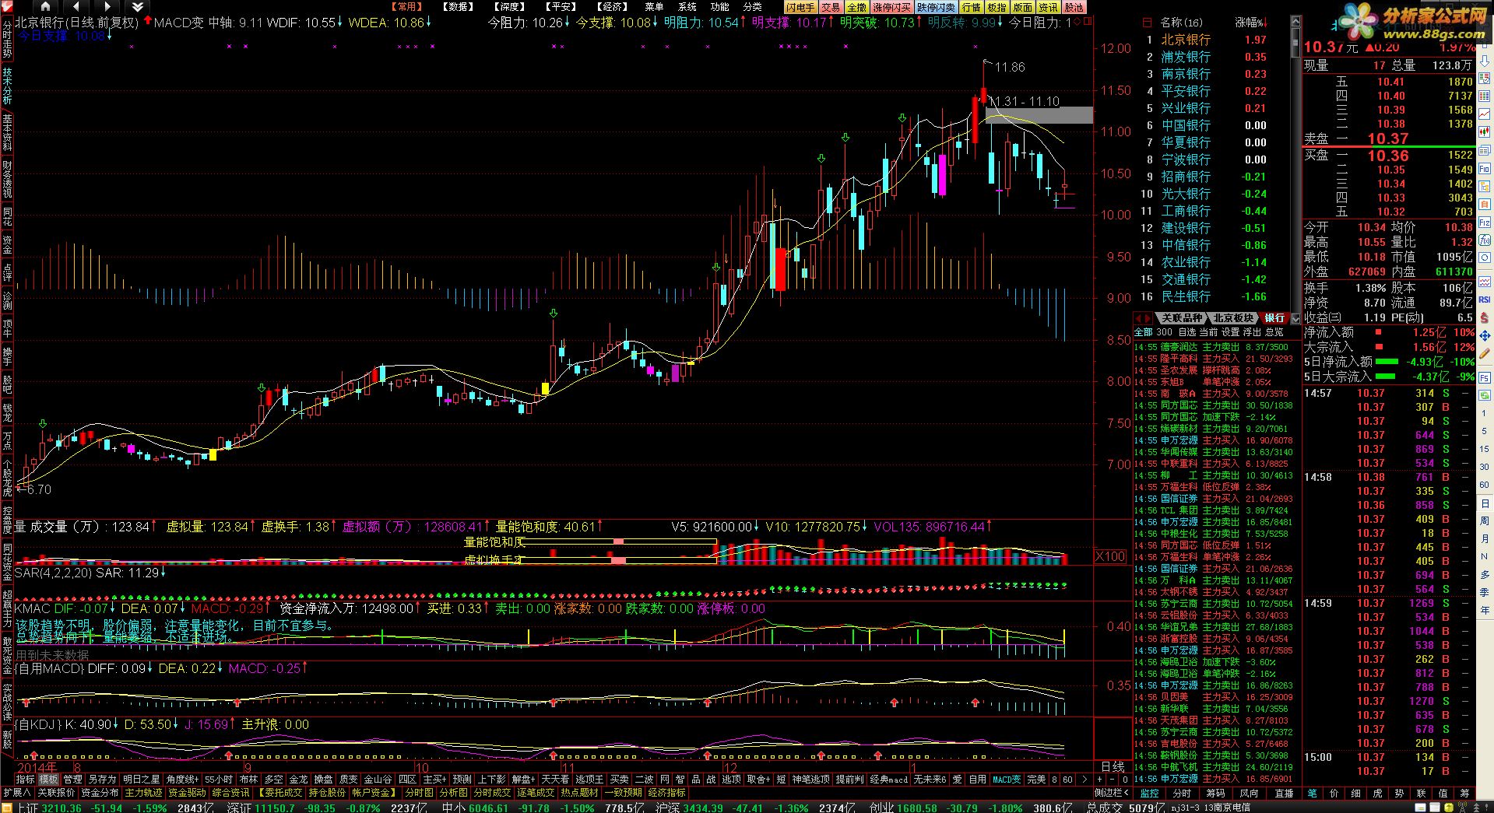This screenshot has width=1494, height=813.
Task: Click the 交易 button
Action: point(831,7)
